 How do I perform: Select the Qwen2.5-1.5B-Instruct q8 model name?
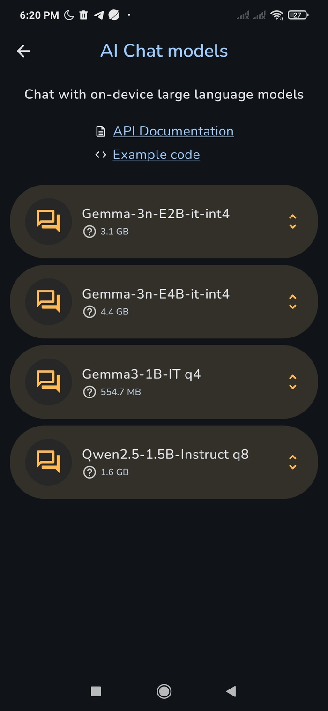coord(165,454)
